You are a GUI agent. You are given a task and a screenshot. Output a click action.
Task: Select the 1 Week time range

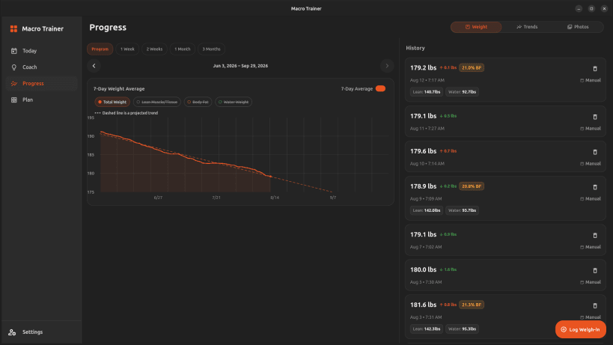point(127,49)
